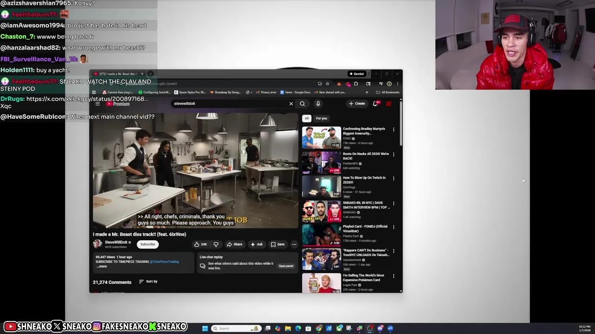The image size is (595, 334).
Task: Open Camera Raw plug-in bookmark
Action: pyautogui.click(x=118, y=92)
